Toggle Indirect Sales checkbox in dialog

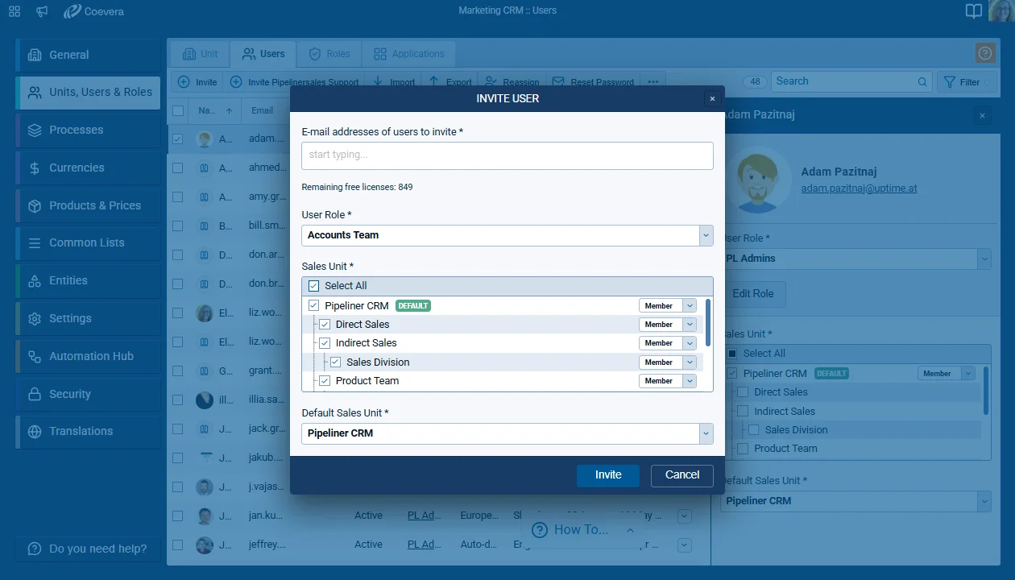click(x=325, y=343)
